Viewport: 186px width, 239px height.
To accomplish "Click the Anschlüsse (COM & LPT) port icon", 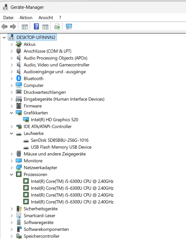I will click(19, 51).
